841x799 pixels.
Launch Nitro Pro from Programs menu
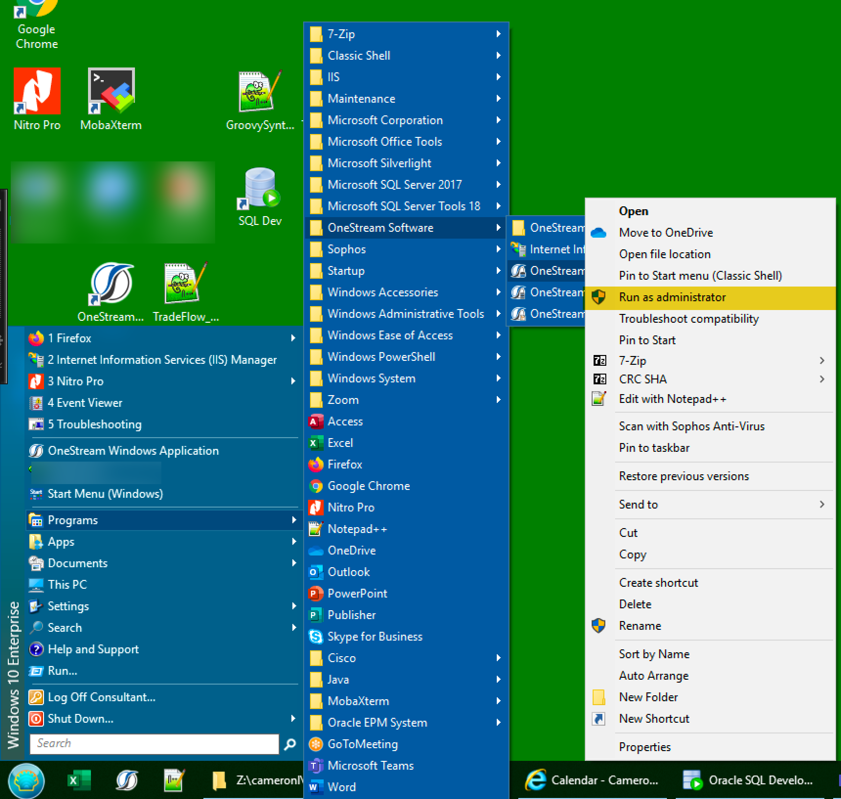tap(406, 508)
